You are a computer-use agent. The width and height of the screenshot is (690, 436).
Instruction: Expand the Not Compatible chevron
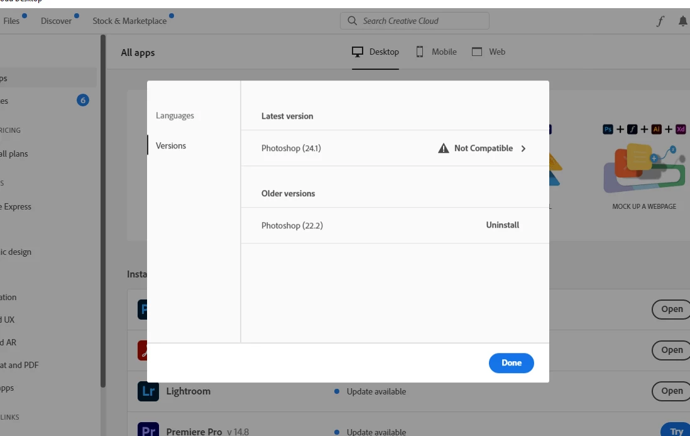(x=523, y=148)
